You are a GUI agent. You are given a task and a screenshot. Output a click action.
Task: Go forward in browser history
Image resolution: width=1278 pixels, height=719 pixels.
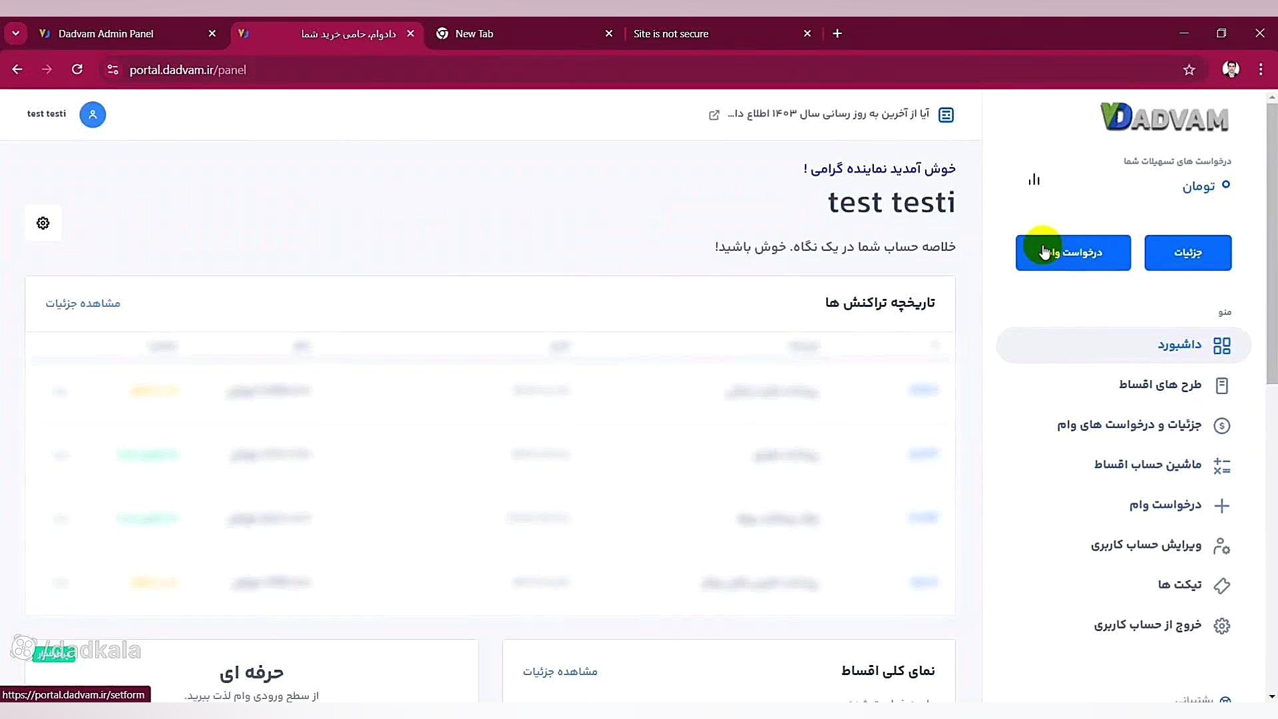click(47, 69)
